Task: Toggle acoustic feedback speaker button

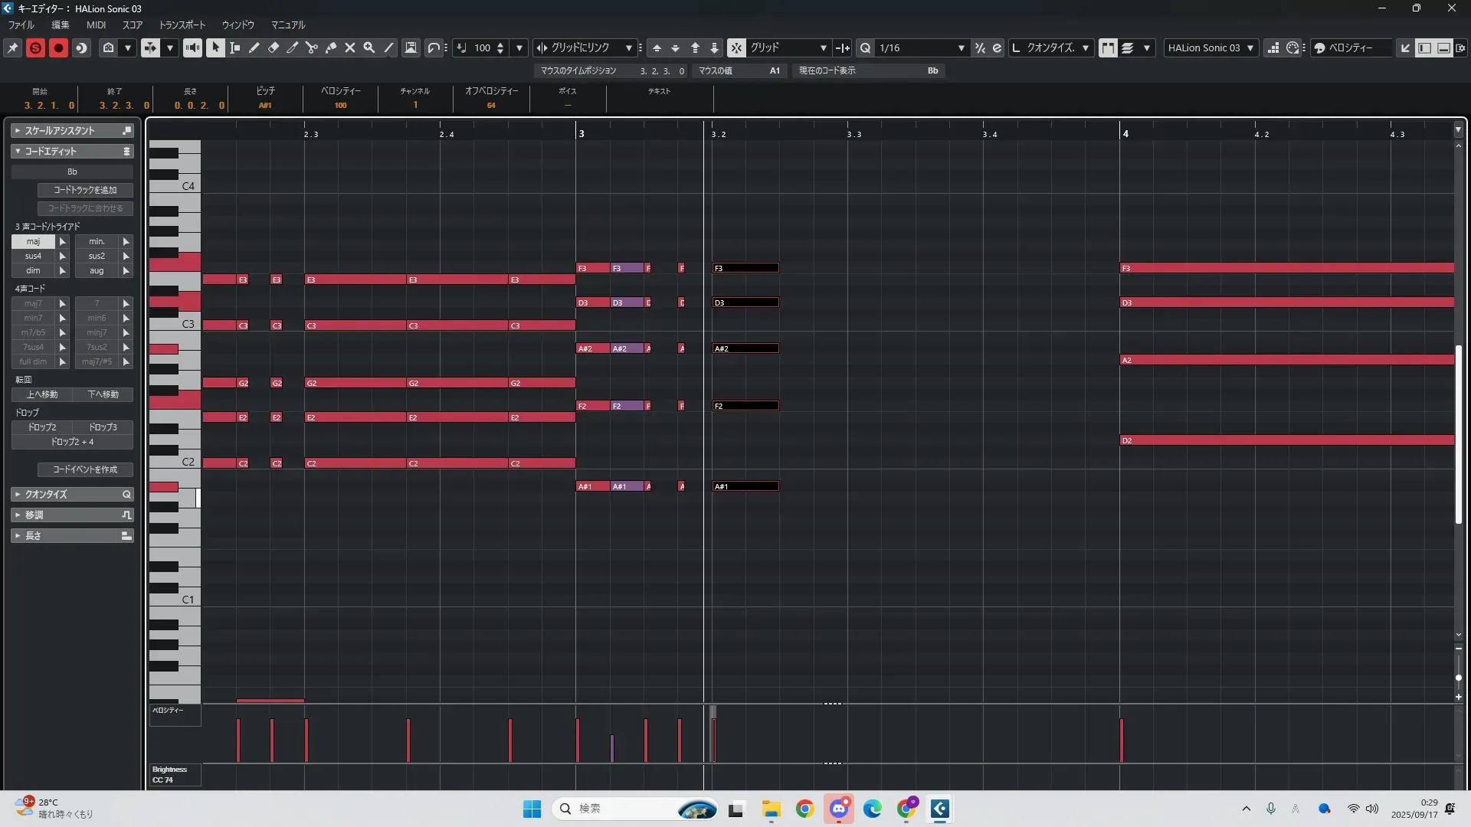Action: tap(192, 47)
